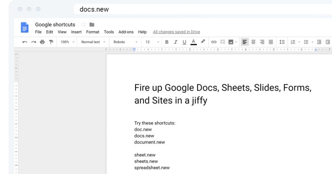This screenshot has height=174, width=332.
Task: Open the Tools menu
Action: [x=109, y=32]
